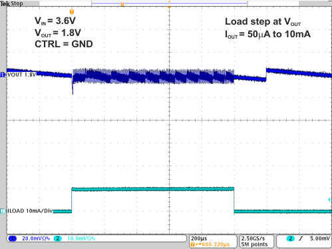
Task: Select channel 2 badge in readout bar
Action: [57, 238]
